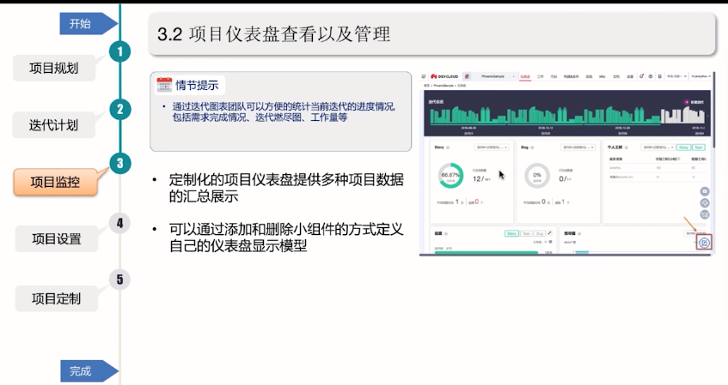Screen dimensions: 728x385
Task: Open the iteration dropdown in Bug card
Action: pos(578,147)
